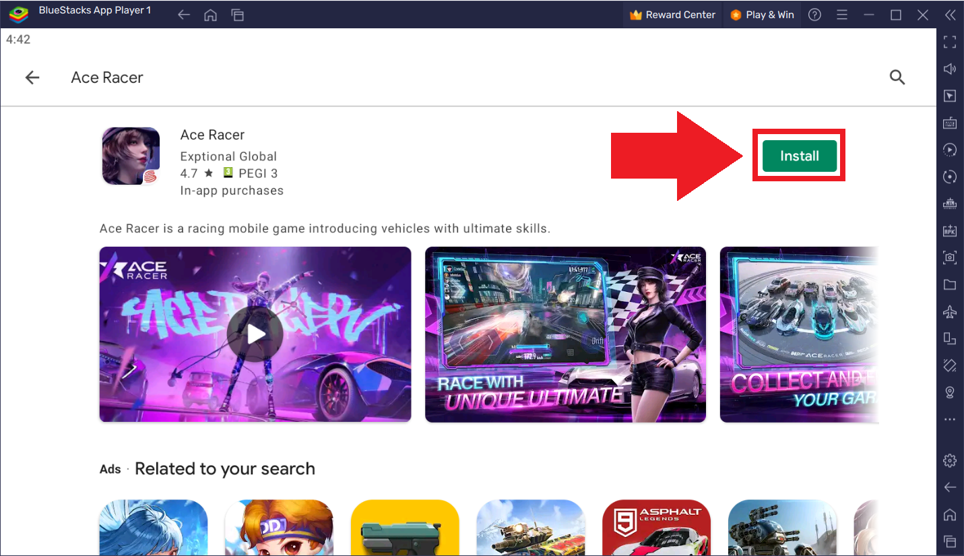
Task: Click the Install APK sidebar icon
Action: click(950, 230)
